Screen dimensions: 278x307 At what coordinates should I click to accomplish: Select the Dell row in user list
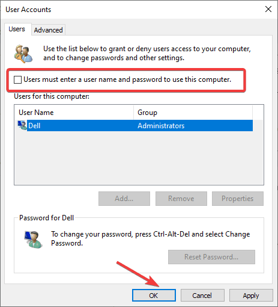click(135, 126)
